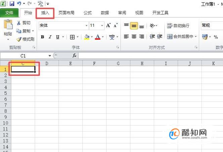Expand the font color dropdown arrow
This screenshot has height=152, width=223.
click(x=103, y=37)
